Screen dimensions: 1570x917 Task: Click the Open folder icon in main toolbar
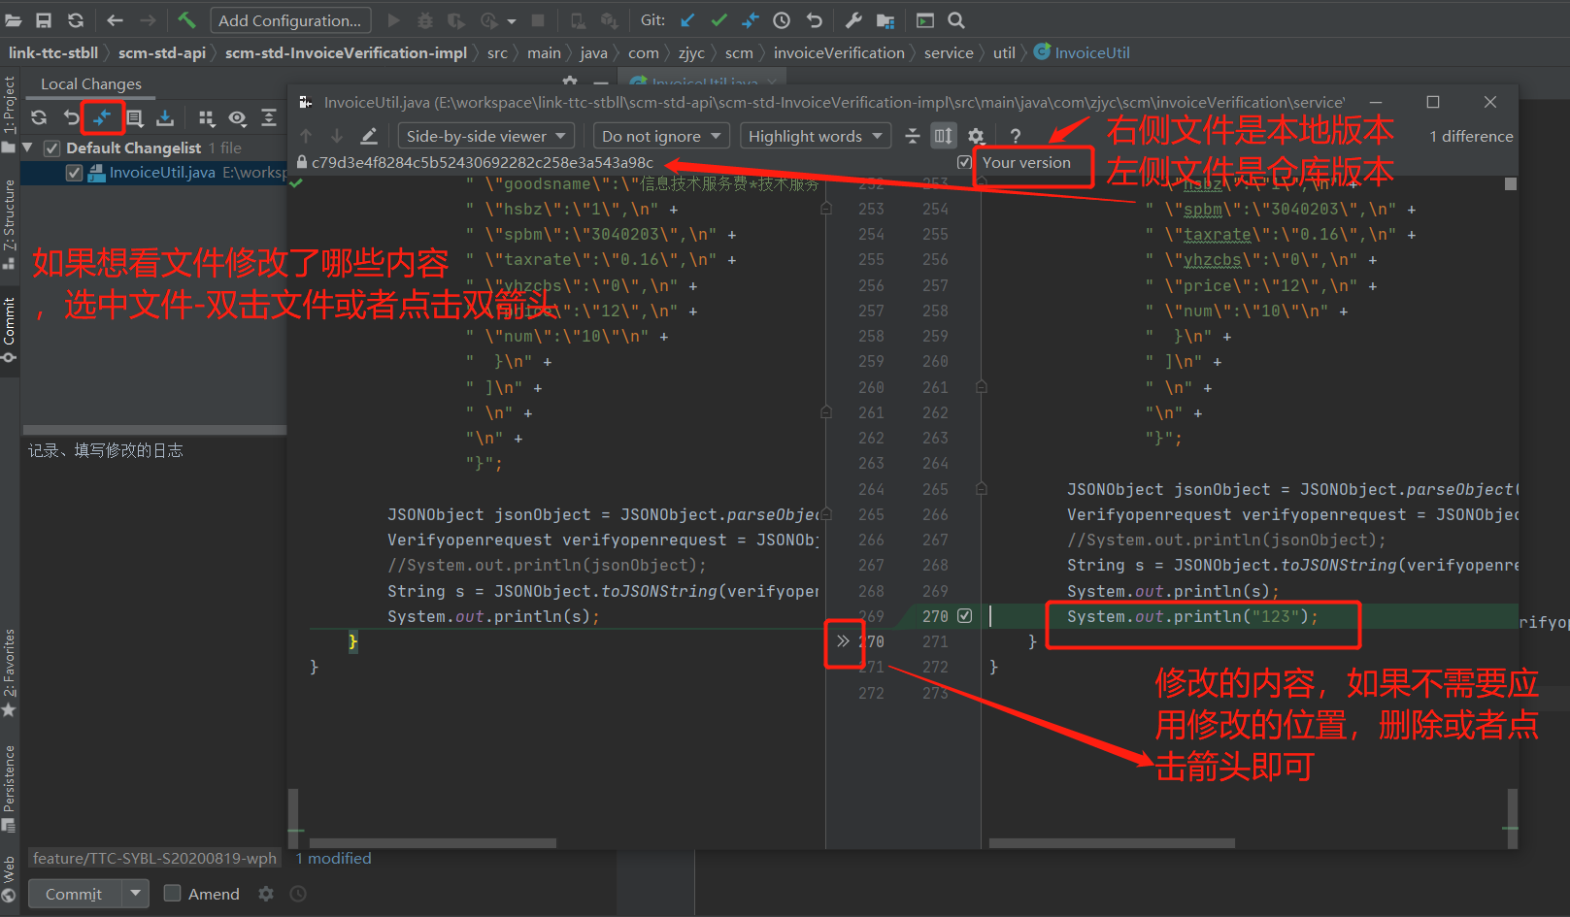pyautogui.click(x=14, y=20)
